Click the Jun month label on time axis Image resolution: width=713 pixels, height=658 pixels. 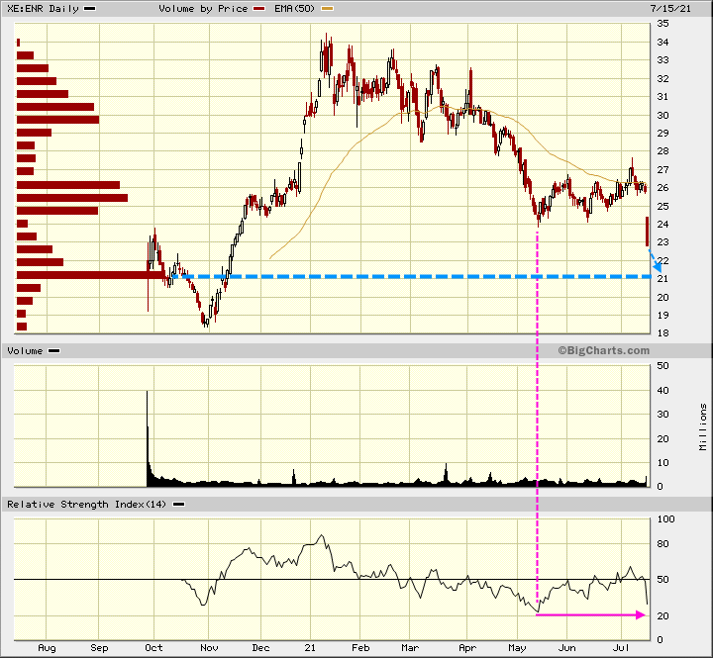[x=567, y=648]
